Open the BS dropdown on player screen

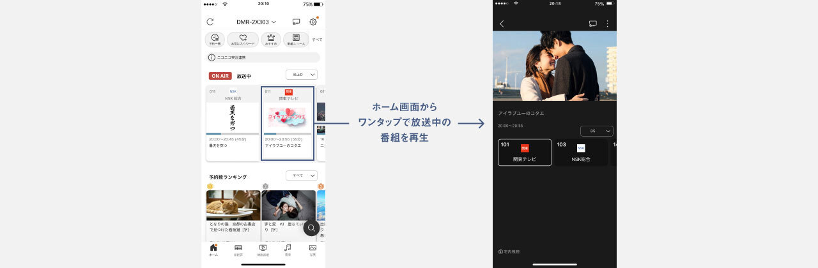click(596, 131)
